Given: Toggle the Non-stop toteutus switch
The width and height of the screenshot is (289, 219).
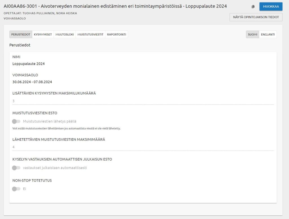Looking at the screenshot, I should pos(16,189).
